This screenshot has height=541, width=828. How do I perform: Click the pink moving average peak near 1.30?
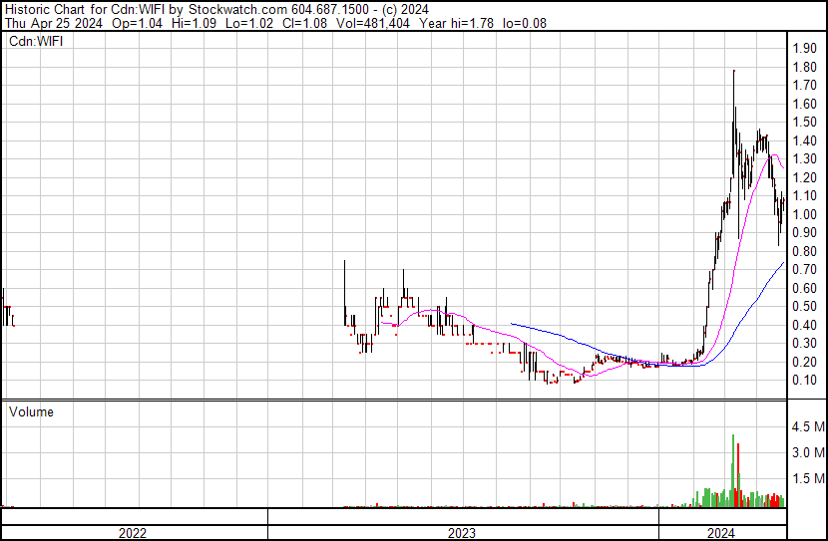[772, 155]
